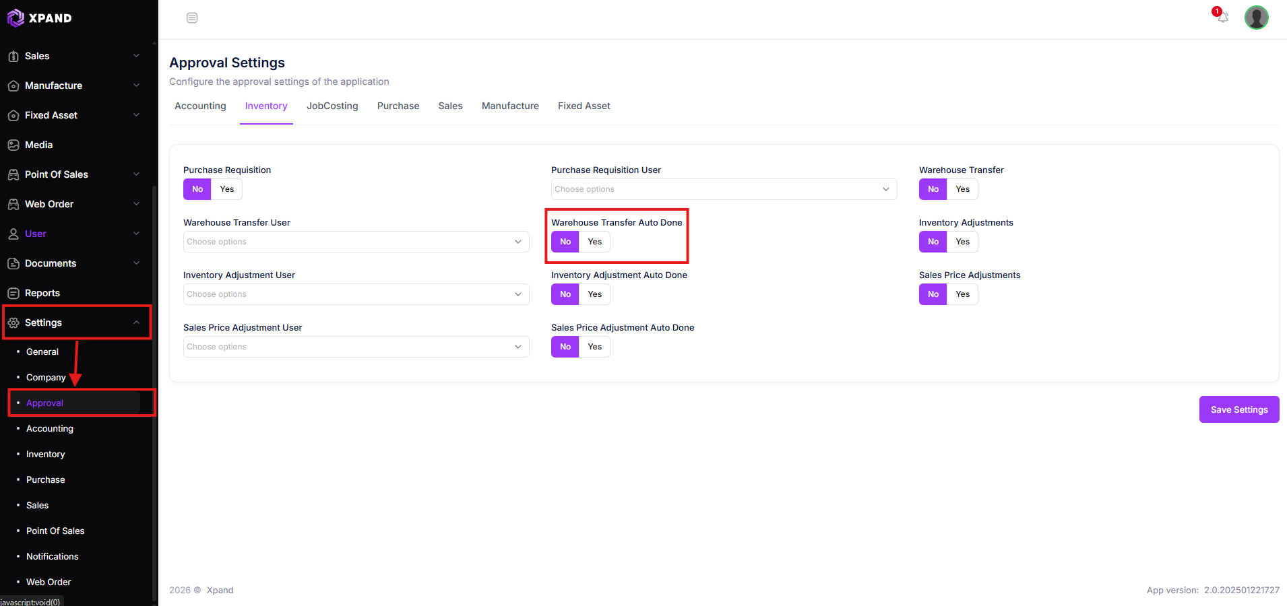Switch to the Fixed Asset tab

point(584,106)
